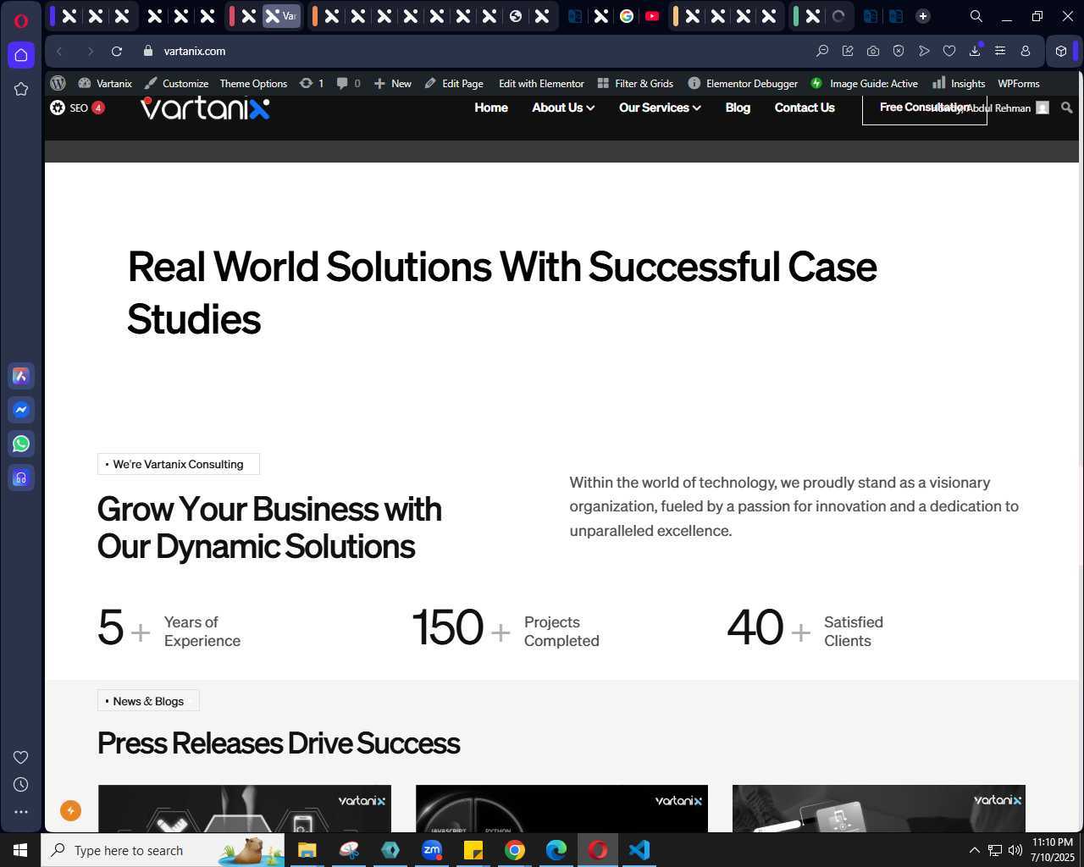The image size is (1084, 867).
Task: Click the orange lightning floating button
Action: tap(71, 811)
